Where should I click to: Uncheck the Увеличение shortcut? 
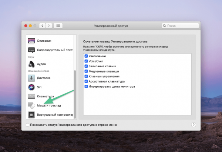(86, 56)
